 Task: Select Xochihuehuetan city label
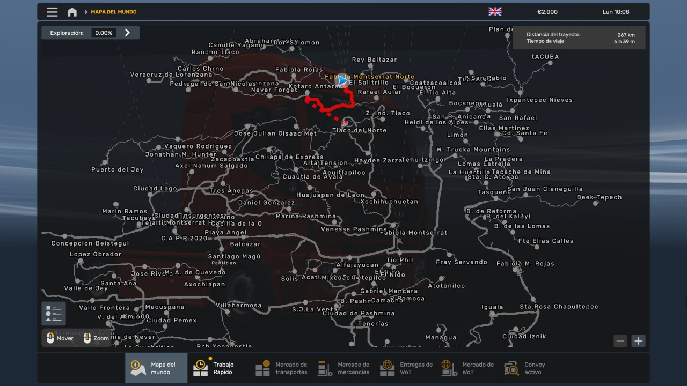[389, 202]
